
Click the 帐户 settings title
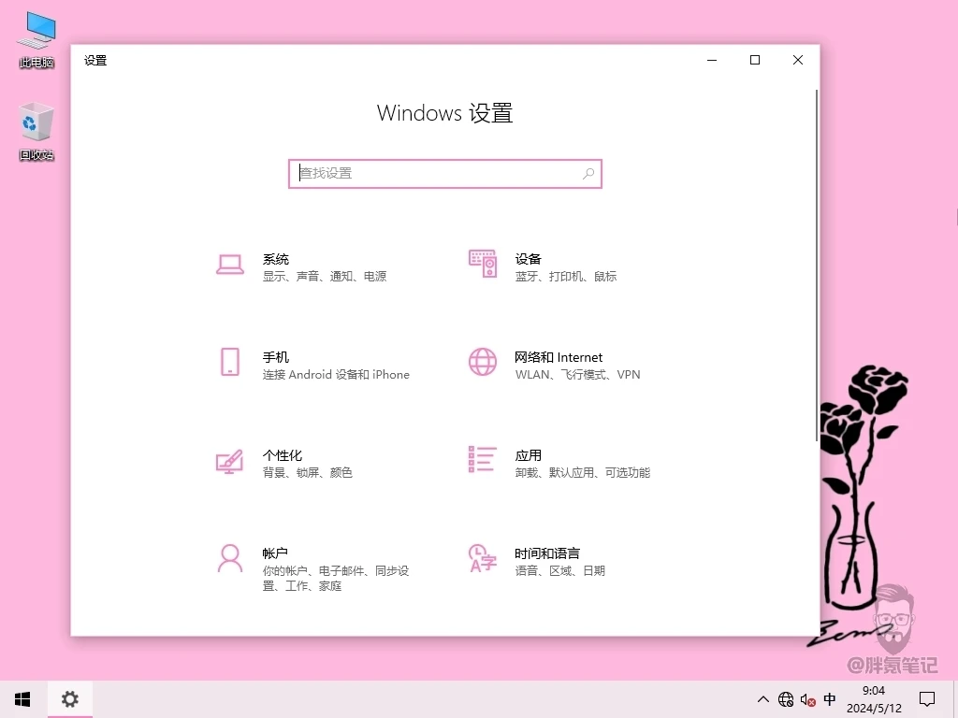click(275, 553)
